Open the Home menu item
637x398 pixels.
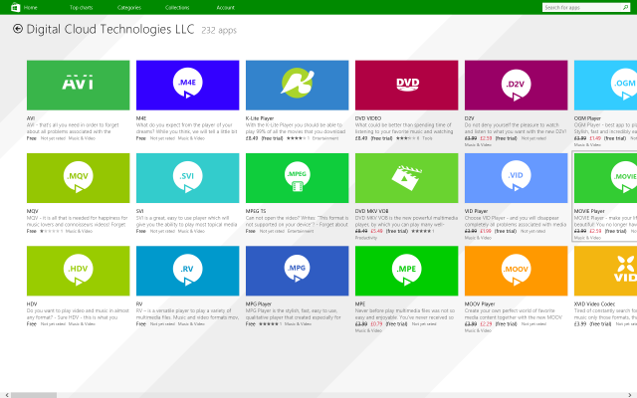tap(30, 7)
